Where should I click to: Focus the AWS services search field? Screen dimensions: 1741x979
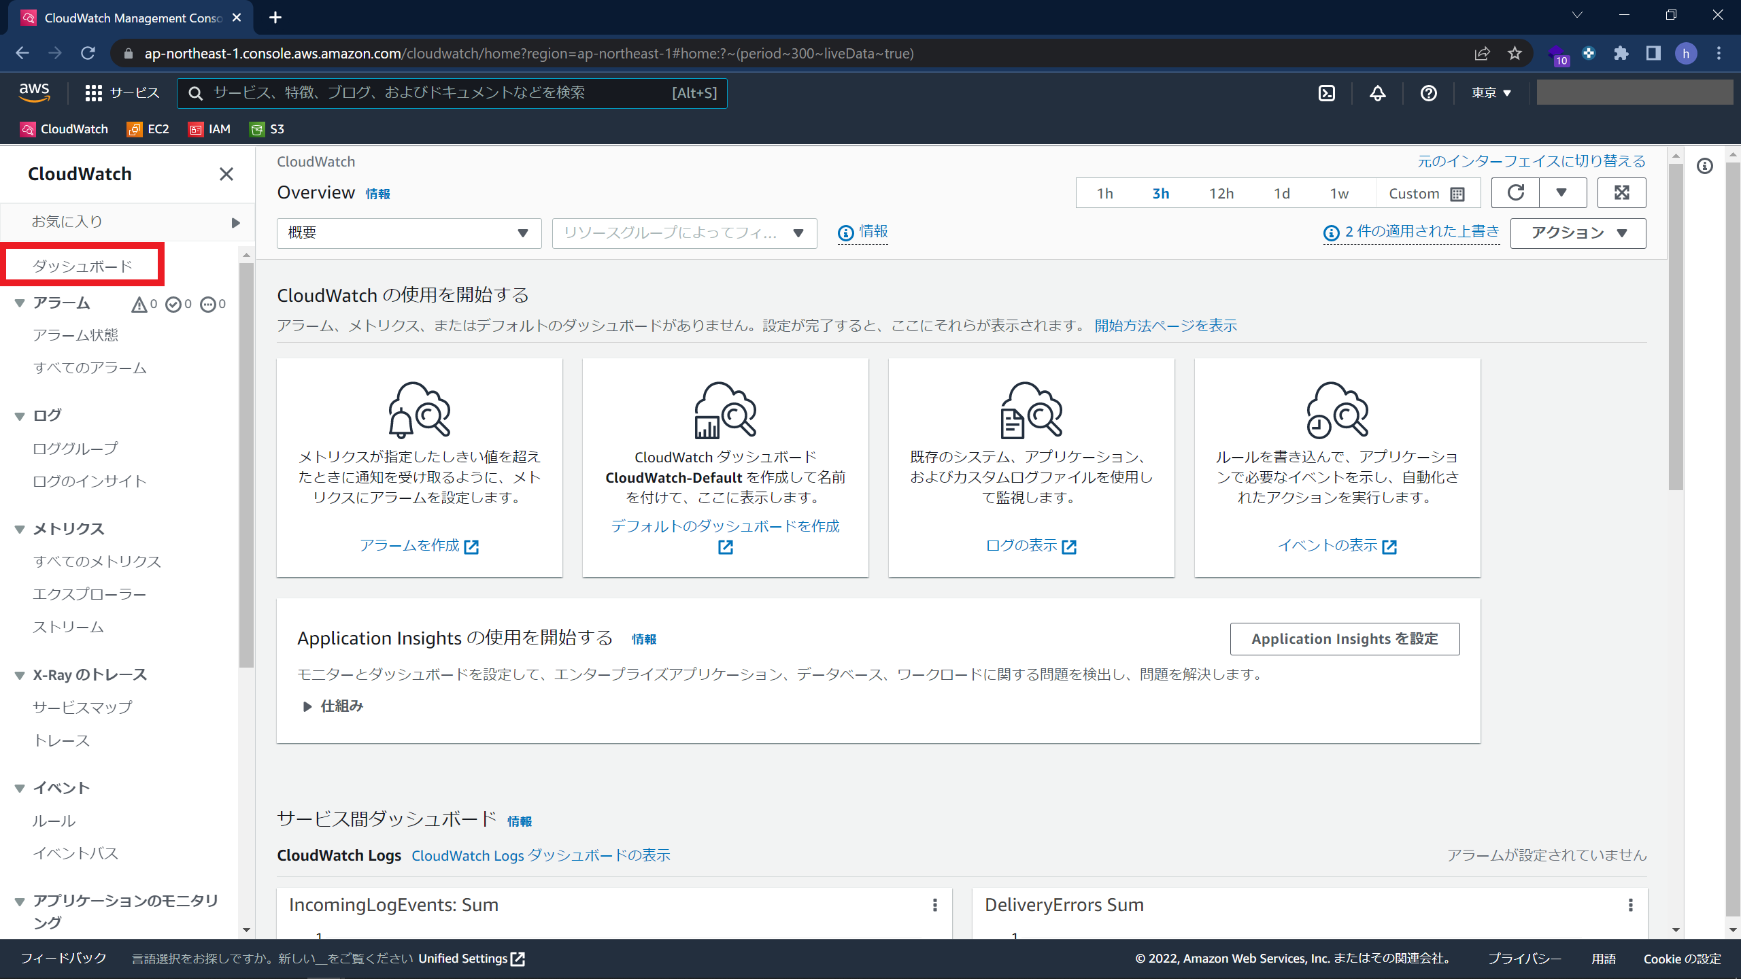452,93
